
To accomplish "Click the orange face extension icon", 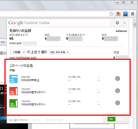I will pyautogui.click(x=118, y=14).
